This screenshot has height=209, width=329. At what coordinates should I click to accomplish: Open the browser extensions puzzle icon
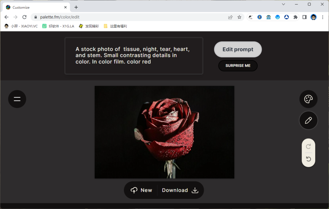[295, 17]
